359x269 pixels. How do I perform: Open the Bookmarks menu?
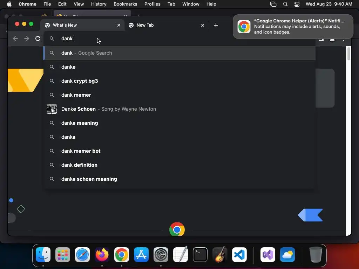click(125, 4)
